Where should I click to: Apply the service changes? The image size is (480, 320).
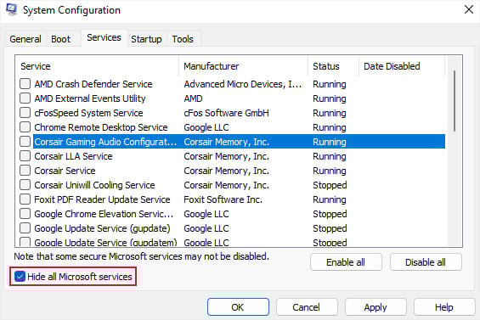tap(376, 307)
